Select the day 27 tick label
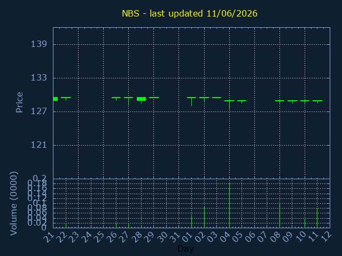 [124, 237]
